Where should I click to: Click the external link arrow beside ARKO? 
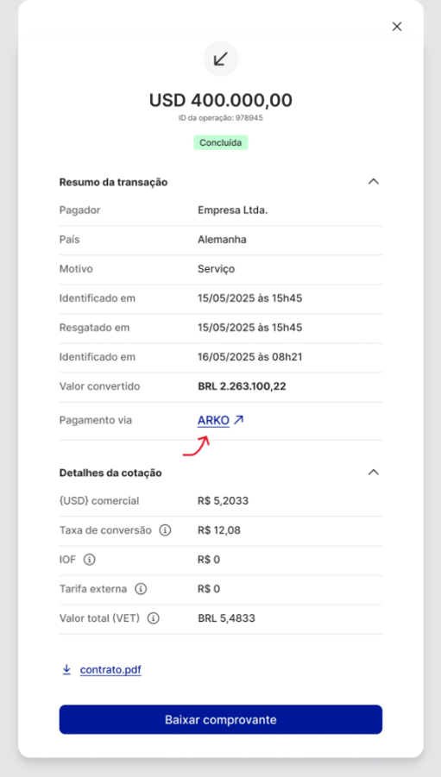[238, 420]
